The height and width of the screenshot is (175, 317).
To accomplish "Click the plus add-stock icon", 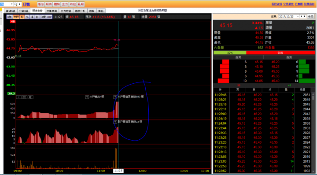I will pyautogui.click(x=20, y=4).
